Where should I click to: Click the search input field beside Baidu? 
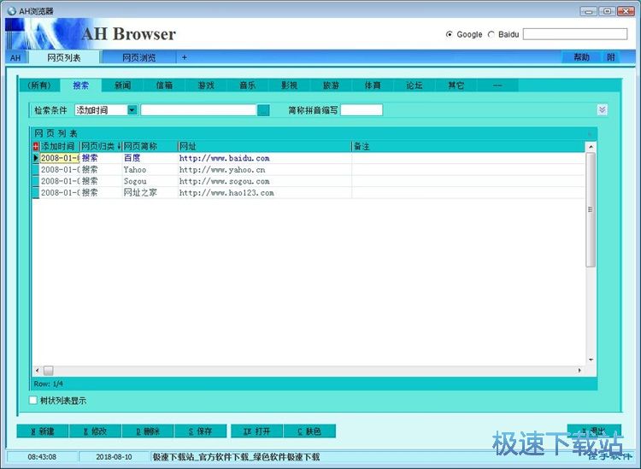(x=575, y=34)
